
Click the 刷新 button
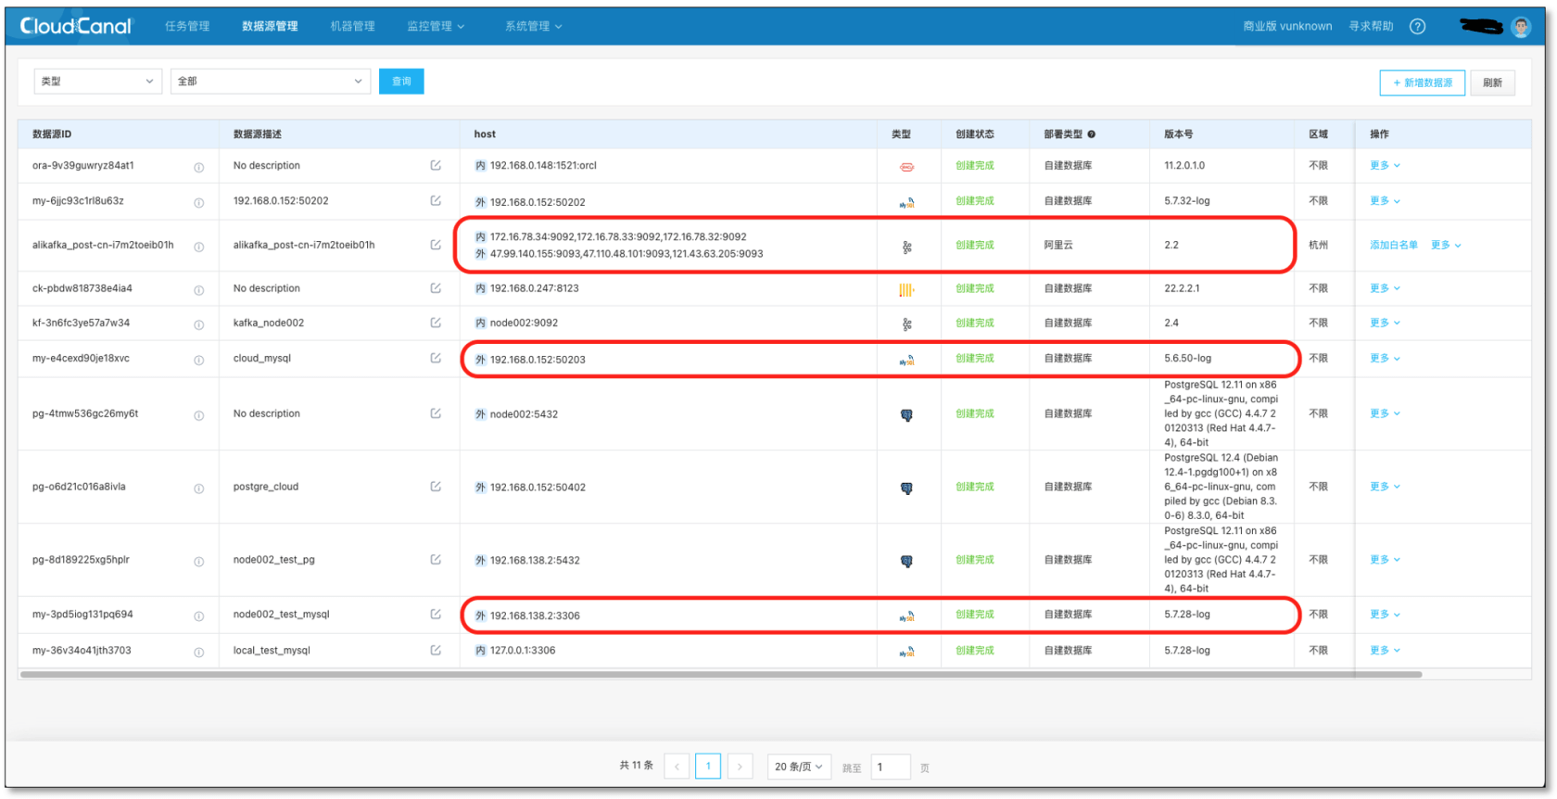(x=1492, y=82)
